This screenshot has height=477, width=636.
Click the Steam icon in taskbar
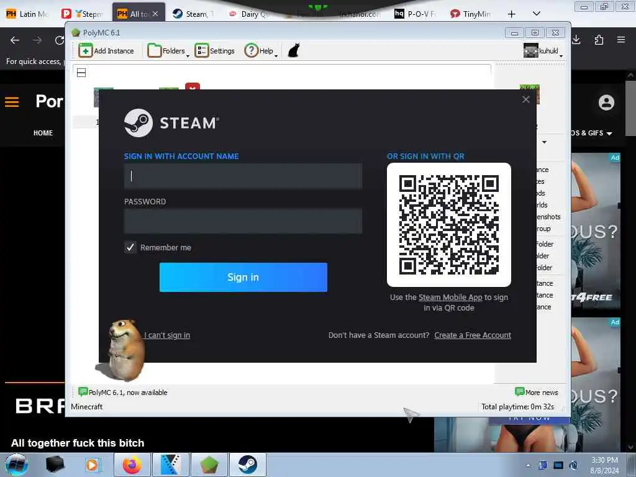click(247, 465)
